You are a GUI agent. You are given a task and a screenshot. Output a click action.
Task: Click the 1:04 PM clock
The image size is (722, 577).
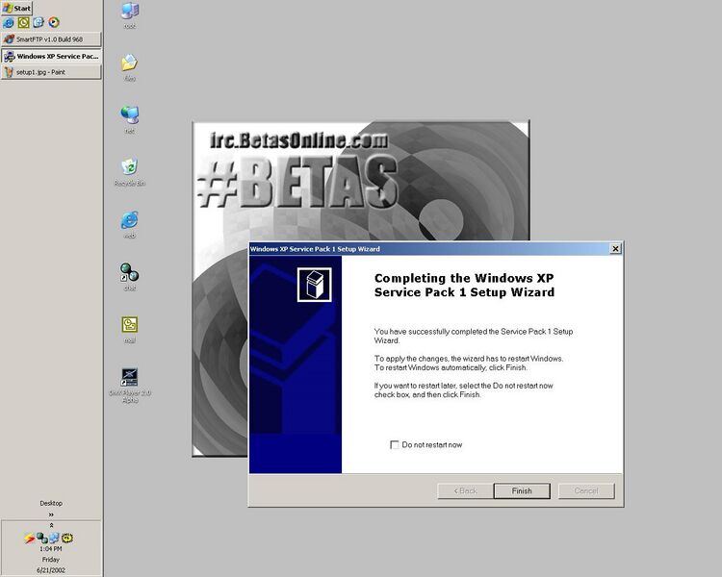tap(51, 549)
